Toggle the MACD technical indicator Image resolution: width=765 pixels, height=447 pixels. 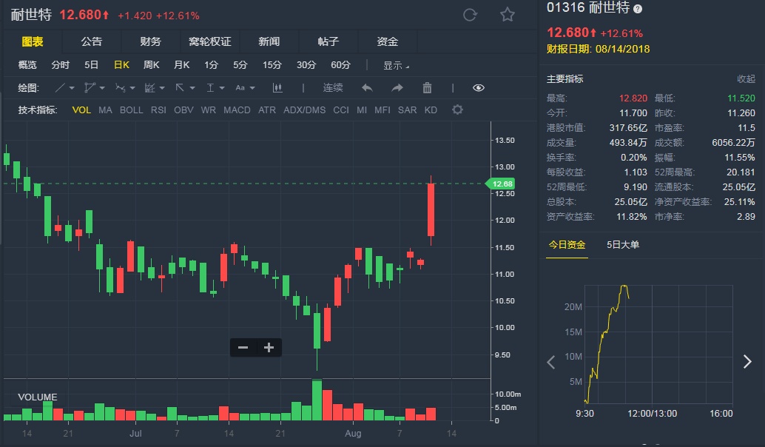(237, 110)
